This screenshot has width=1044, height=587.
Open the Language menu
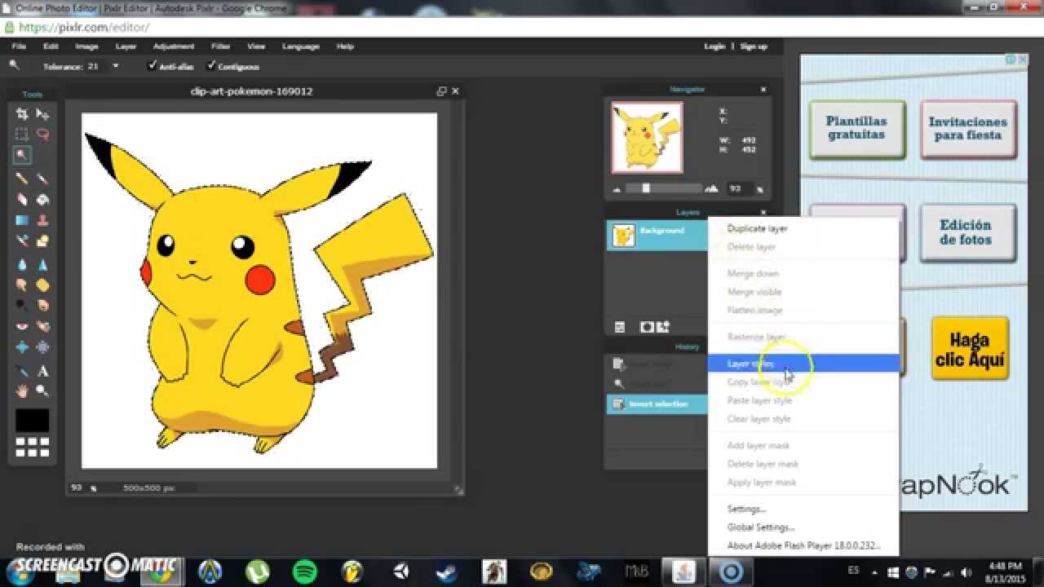click(x=300, y=46)
